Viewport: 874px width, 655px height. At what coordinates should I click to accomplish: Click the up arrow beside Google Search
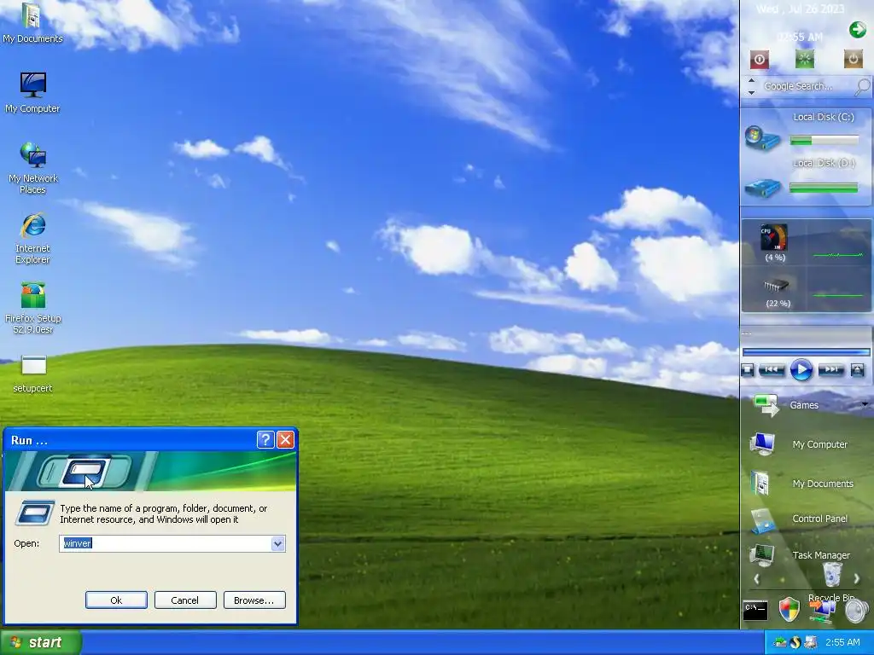pos(751,80)
